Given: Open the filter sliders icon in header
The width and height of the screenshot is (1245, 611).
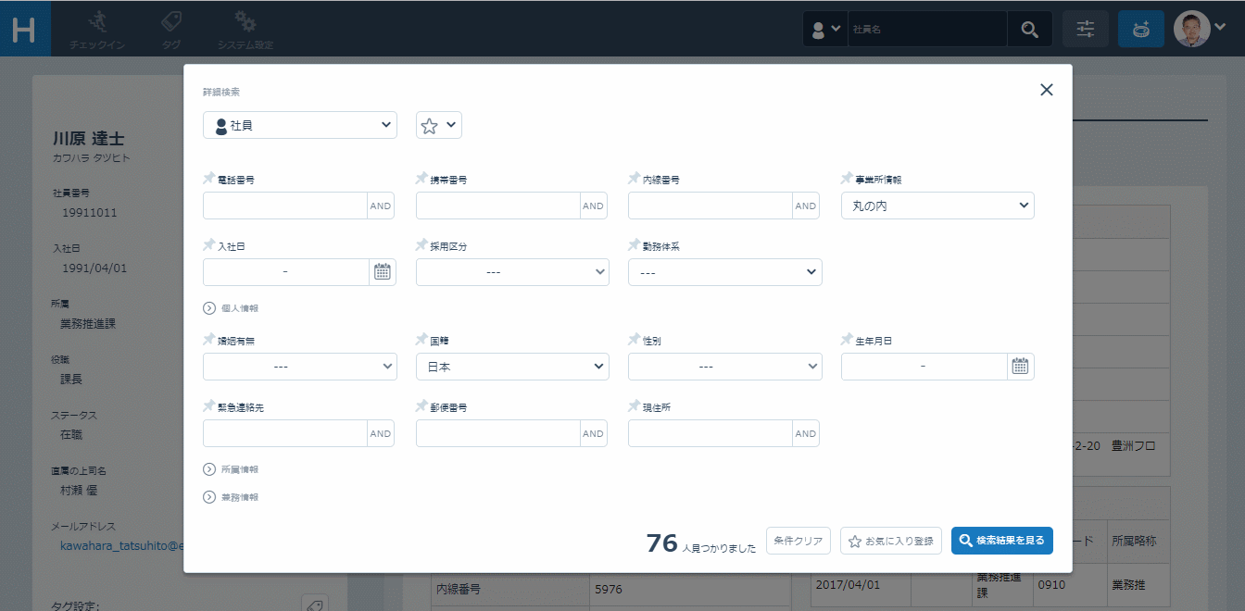Looking at the screenshot, I should pyautogui.click(x=1086, y=30).
